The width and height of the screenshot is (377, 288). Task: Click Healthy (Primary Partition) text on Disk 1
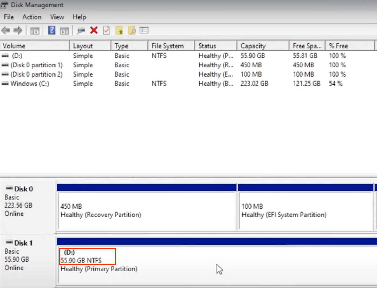99,269
